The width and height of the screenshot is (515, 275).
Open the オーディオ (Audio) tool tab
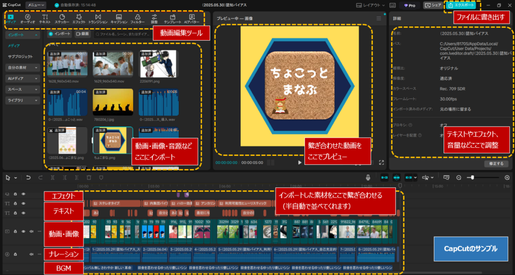(28, 20)
